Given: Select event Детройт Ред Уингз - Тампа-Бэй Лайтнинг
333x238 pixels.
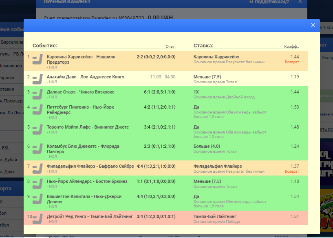Looking at the screenshot, I should 90,216.
